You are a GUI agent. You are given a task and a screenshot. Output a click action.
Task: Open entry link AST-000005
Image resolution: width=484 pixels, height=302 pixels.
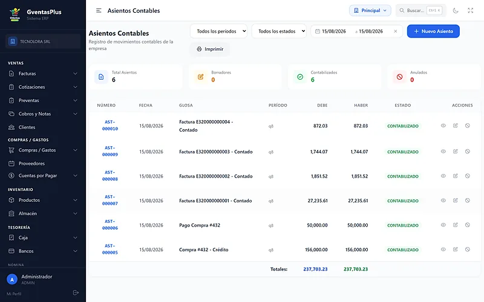tap(110, 249)
